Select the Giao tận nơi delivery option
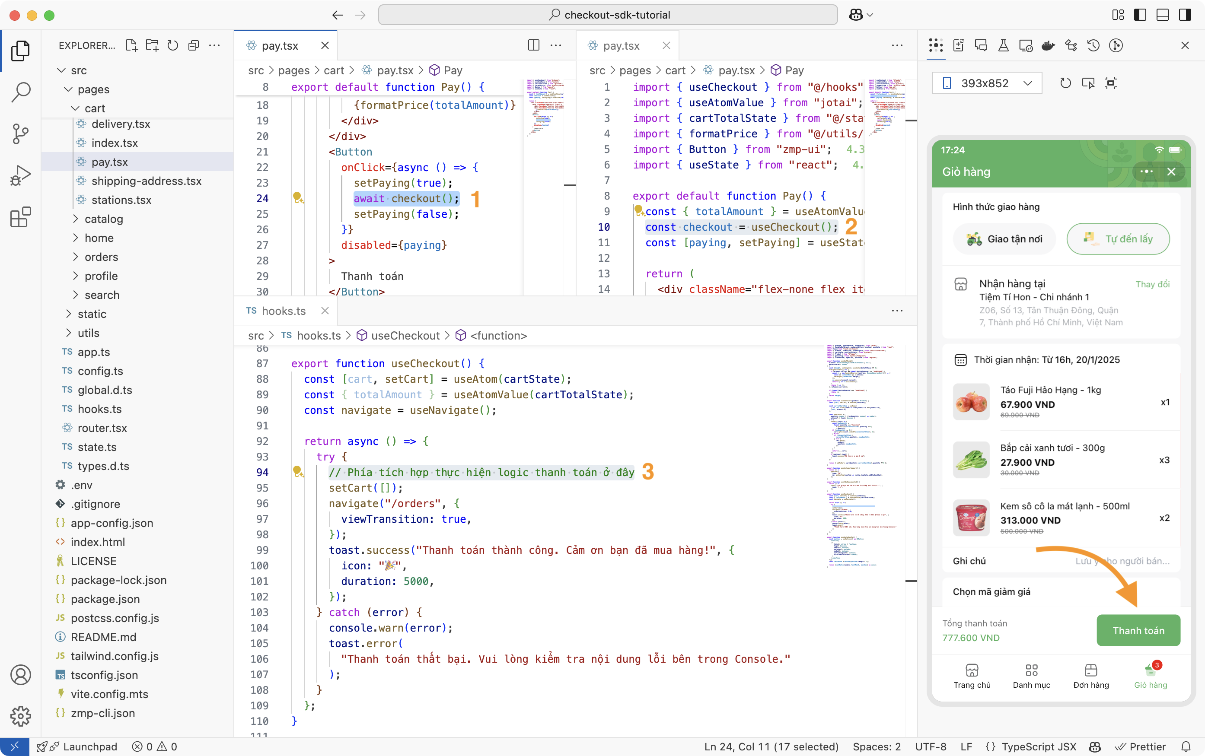This screenshot has width=1205, height=756. click(1004, 239)
